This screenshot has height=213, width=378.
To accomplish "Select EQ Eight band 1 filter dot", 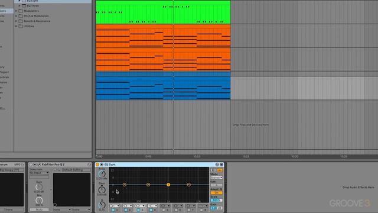I will pos(125,185).
